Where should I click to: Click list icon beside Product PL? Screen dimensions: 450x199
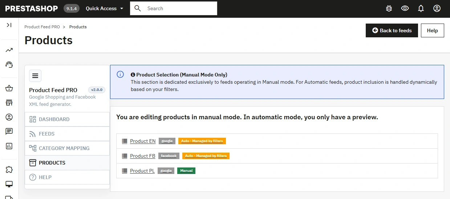(x=125, y=171)
